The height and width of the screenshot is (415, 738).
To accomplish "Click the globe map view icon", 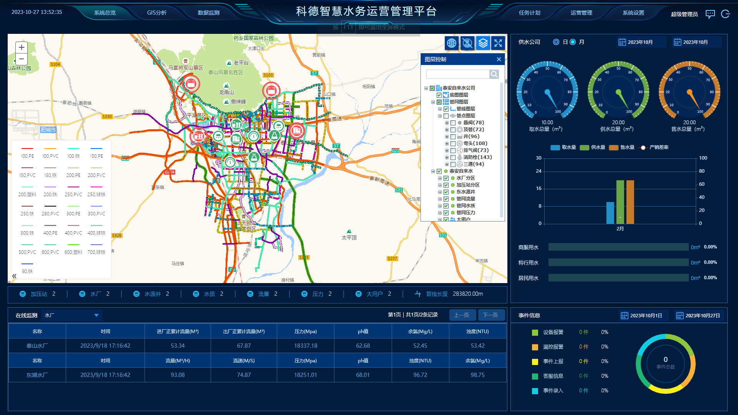I will 452,43.
